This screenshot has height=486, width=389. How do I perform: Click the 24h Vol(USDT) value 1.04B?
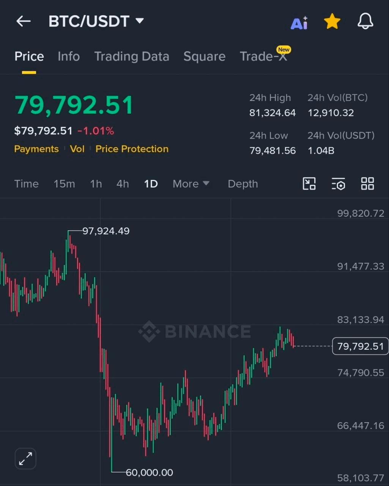[x=321, y=151]
